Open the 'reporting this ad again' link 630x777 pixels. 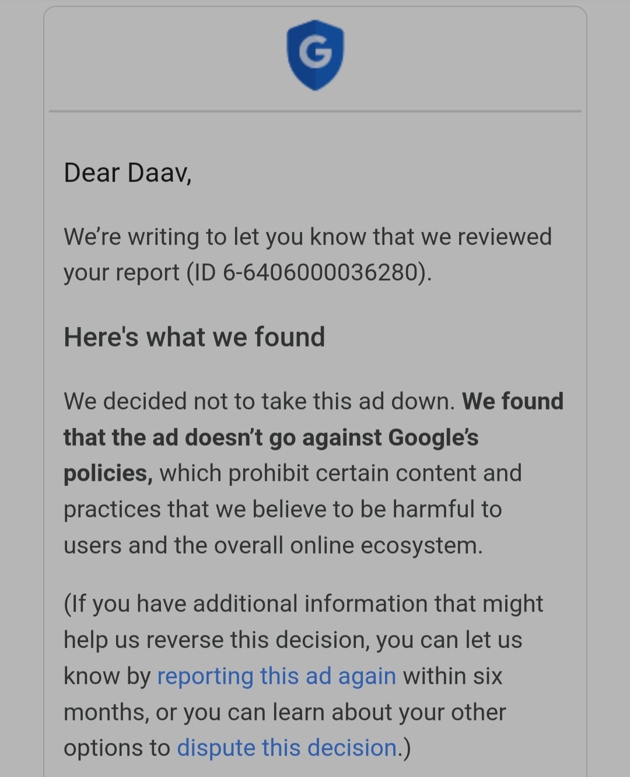[276, 676]
